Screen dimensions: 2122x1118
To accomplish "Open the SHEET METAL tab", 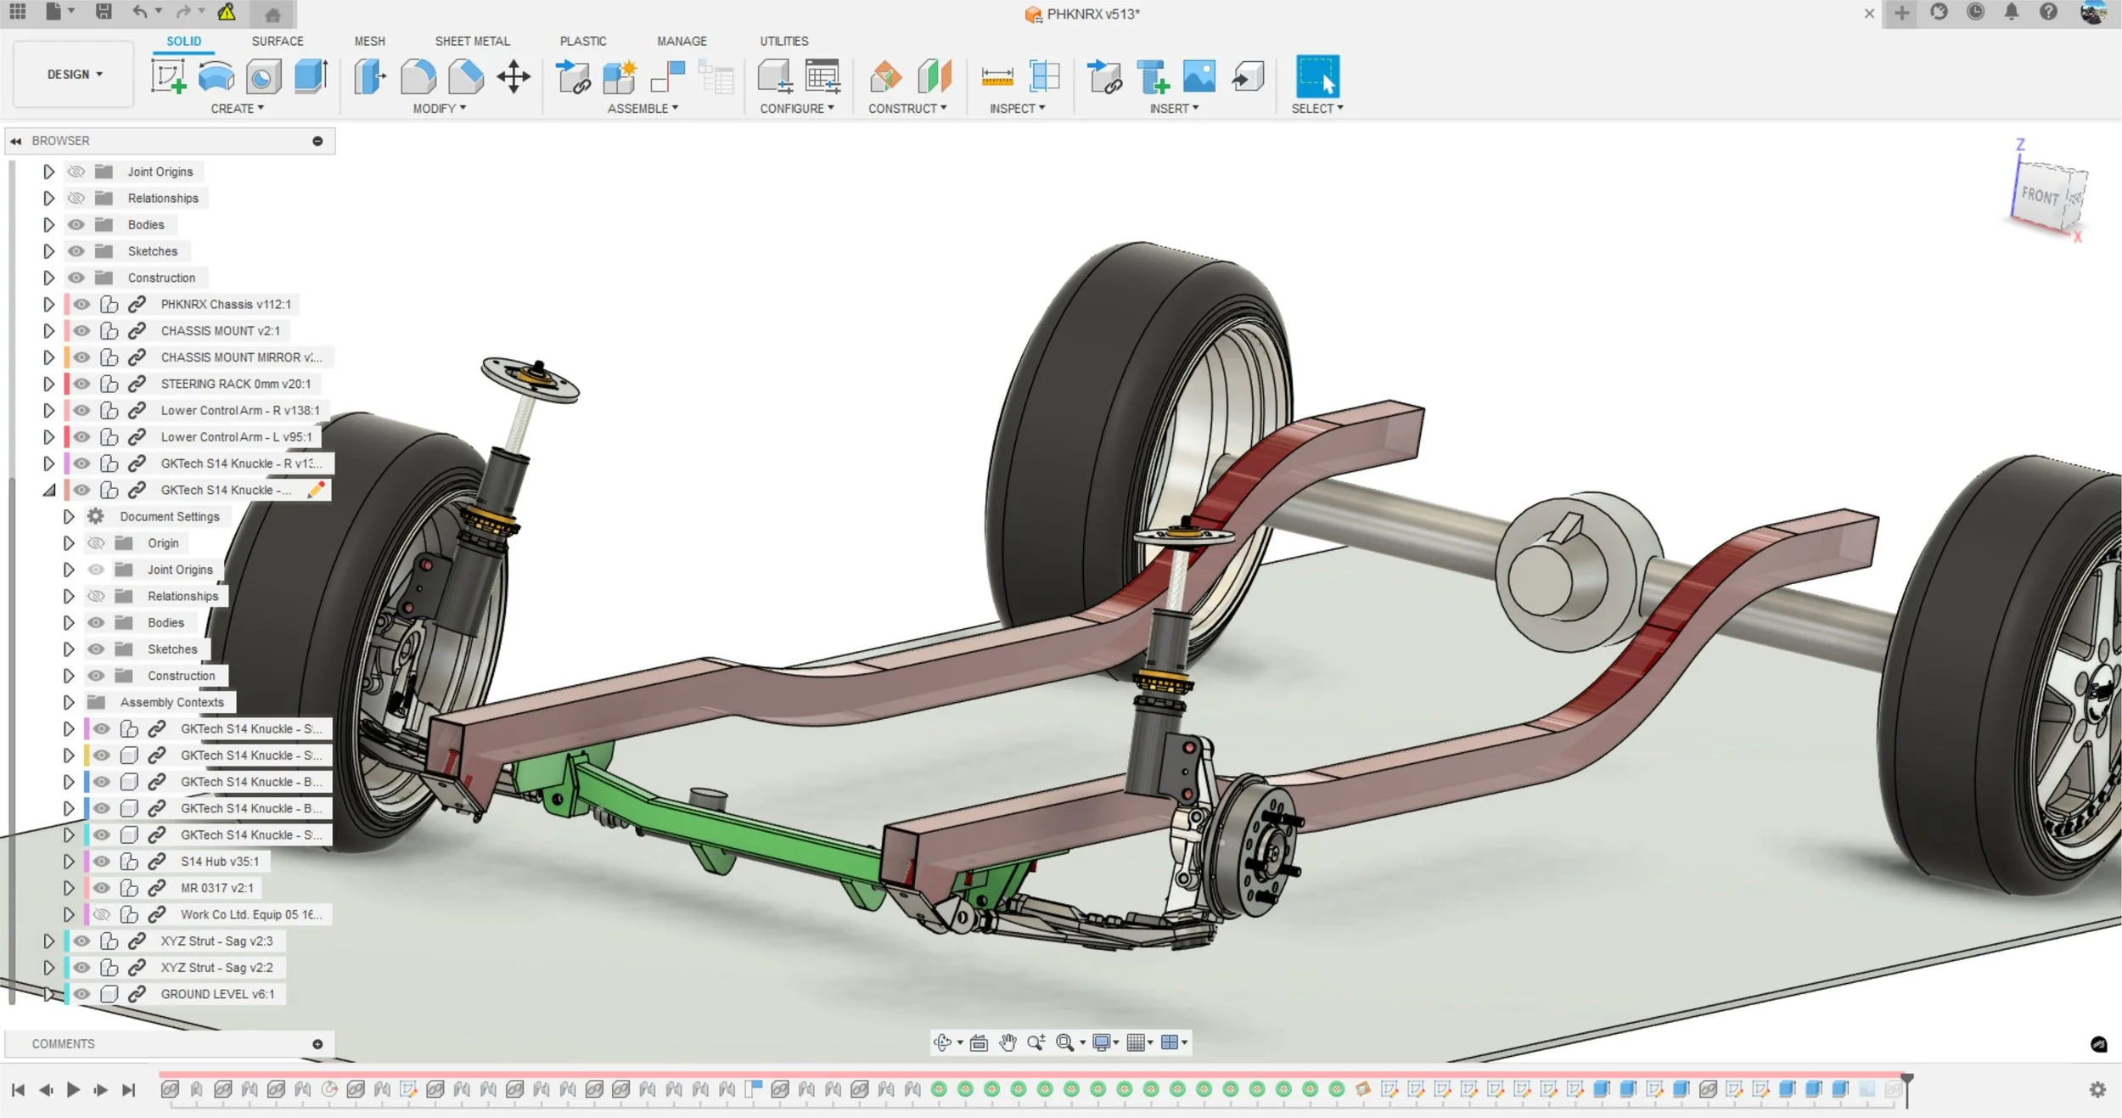I will (x=472, y=41).
